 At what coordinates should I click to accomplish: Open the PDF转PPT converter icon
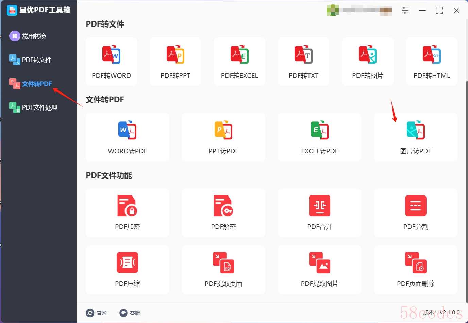pyautogui.click(x=175, y=54)
